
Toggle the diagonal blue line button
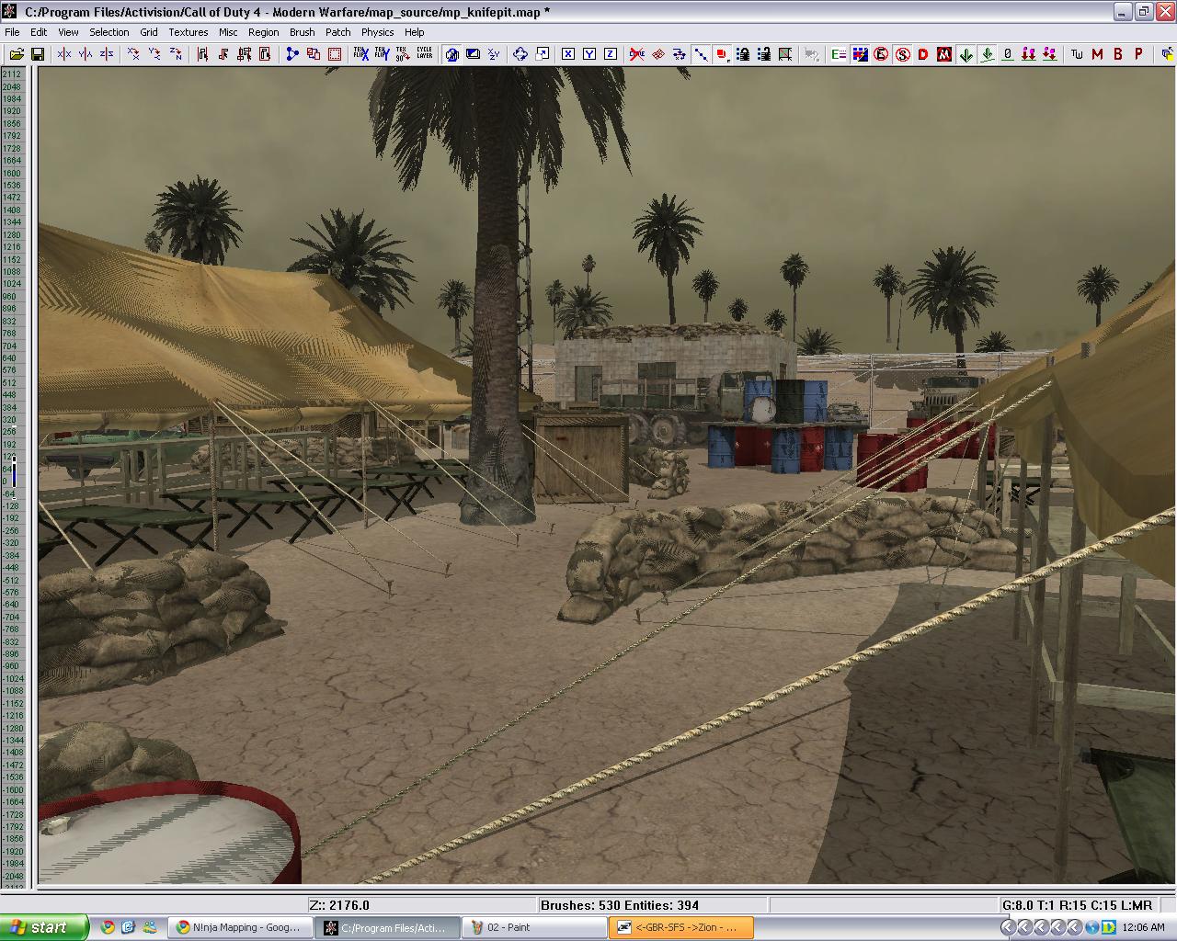click(701, 54)
